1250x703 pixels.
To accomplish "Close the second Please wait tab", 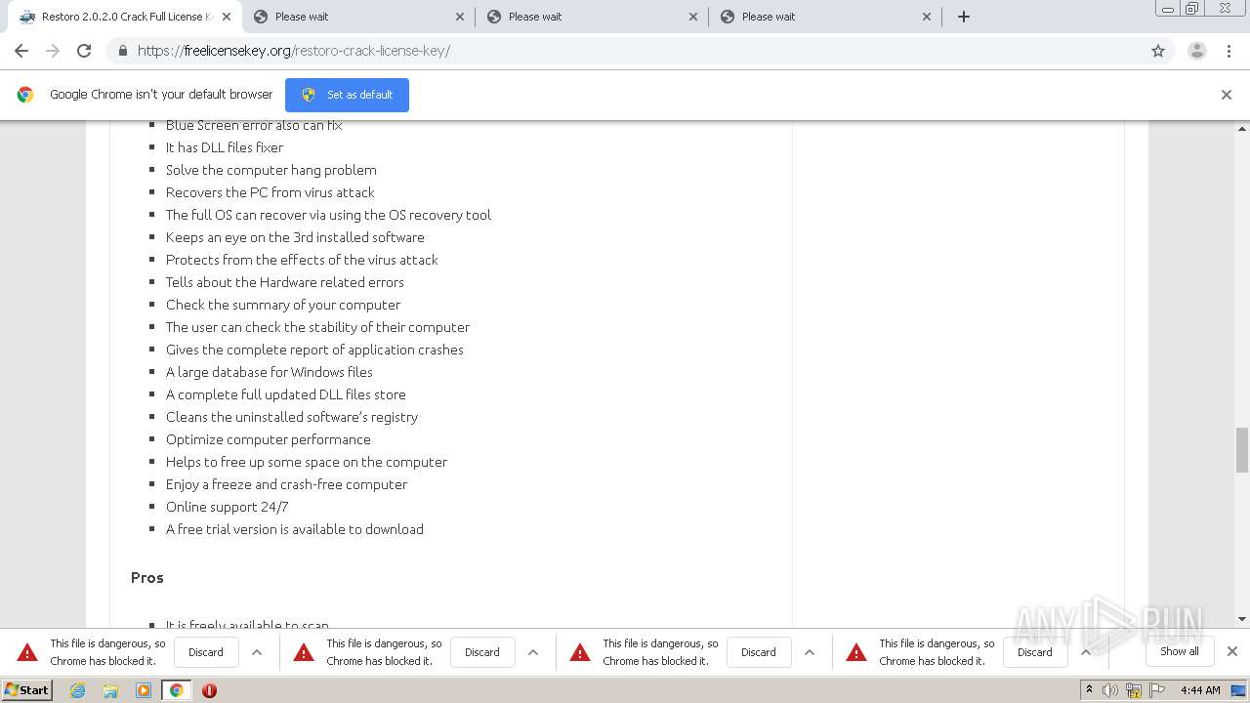I will click(460, 17).
